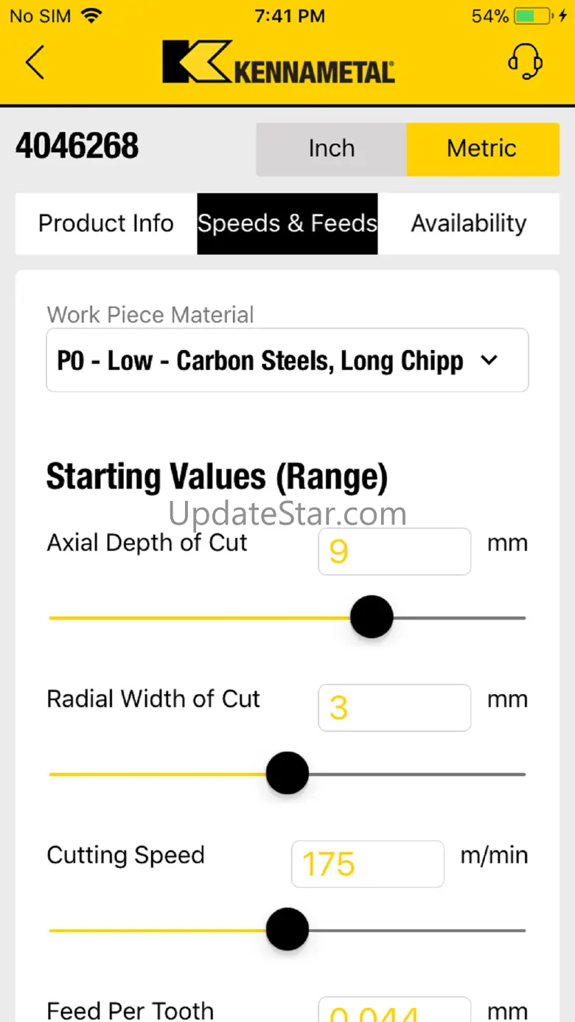Viewport: 575px width, 1022px height.
Task: Tap the Wi-Fi status icon
Action: point(91,15)
